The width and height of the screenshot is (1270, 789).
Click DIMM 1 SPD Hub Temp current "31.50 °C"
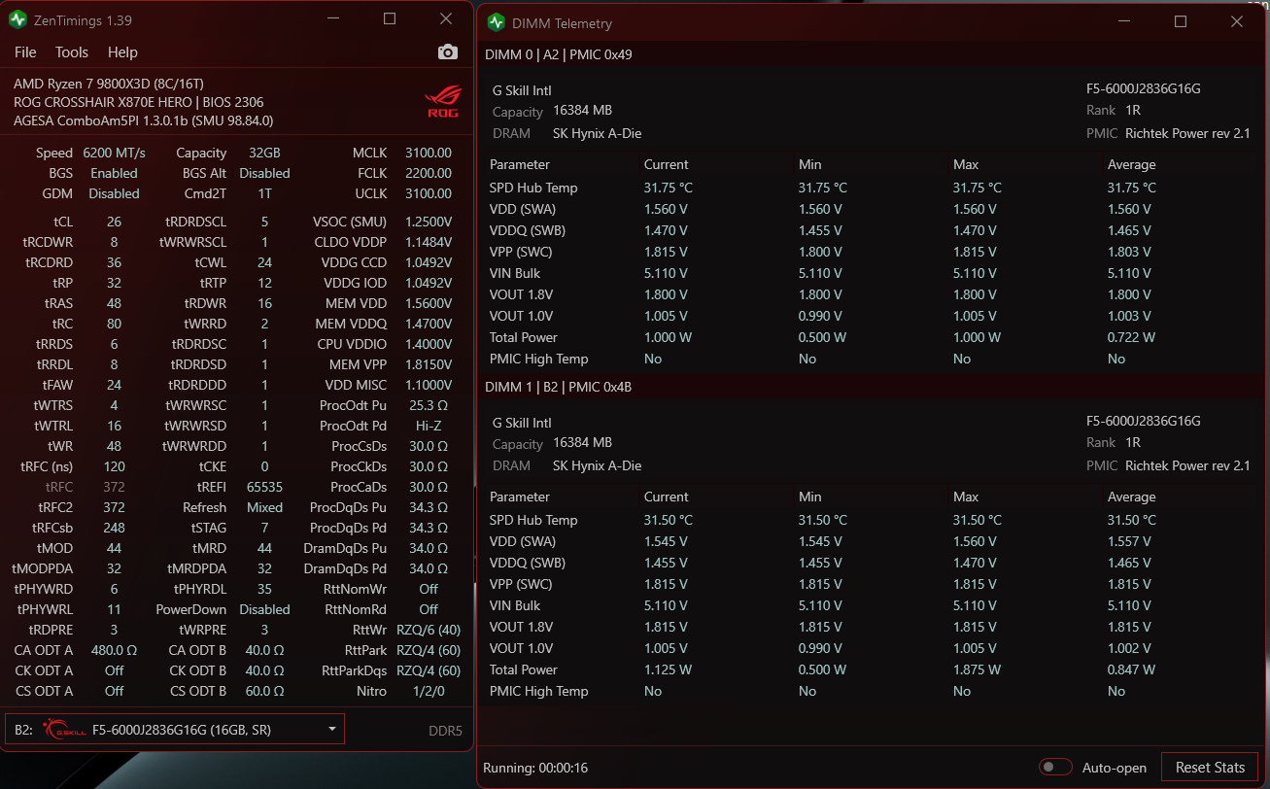point(668,520)
